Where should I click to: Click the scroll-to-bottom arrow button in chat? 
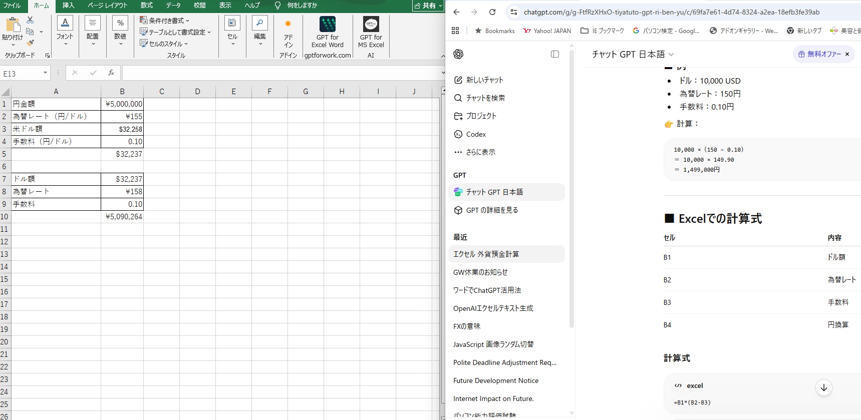(824, 387)
